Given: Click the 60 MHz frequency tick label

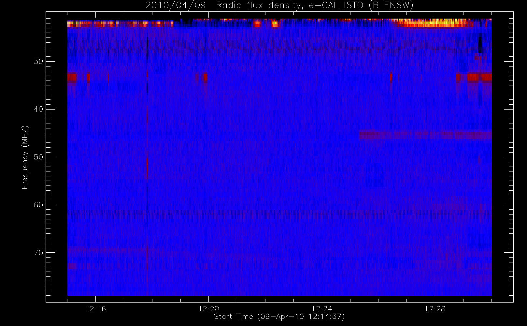Looking at the screenshot, I should click(38, 205).
